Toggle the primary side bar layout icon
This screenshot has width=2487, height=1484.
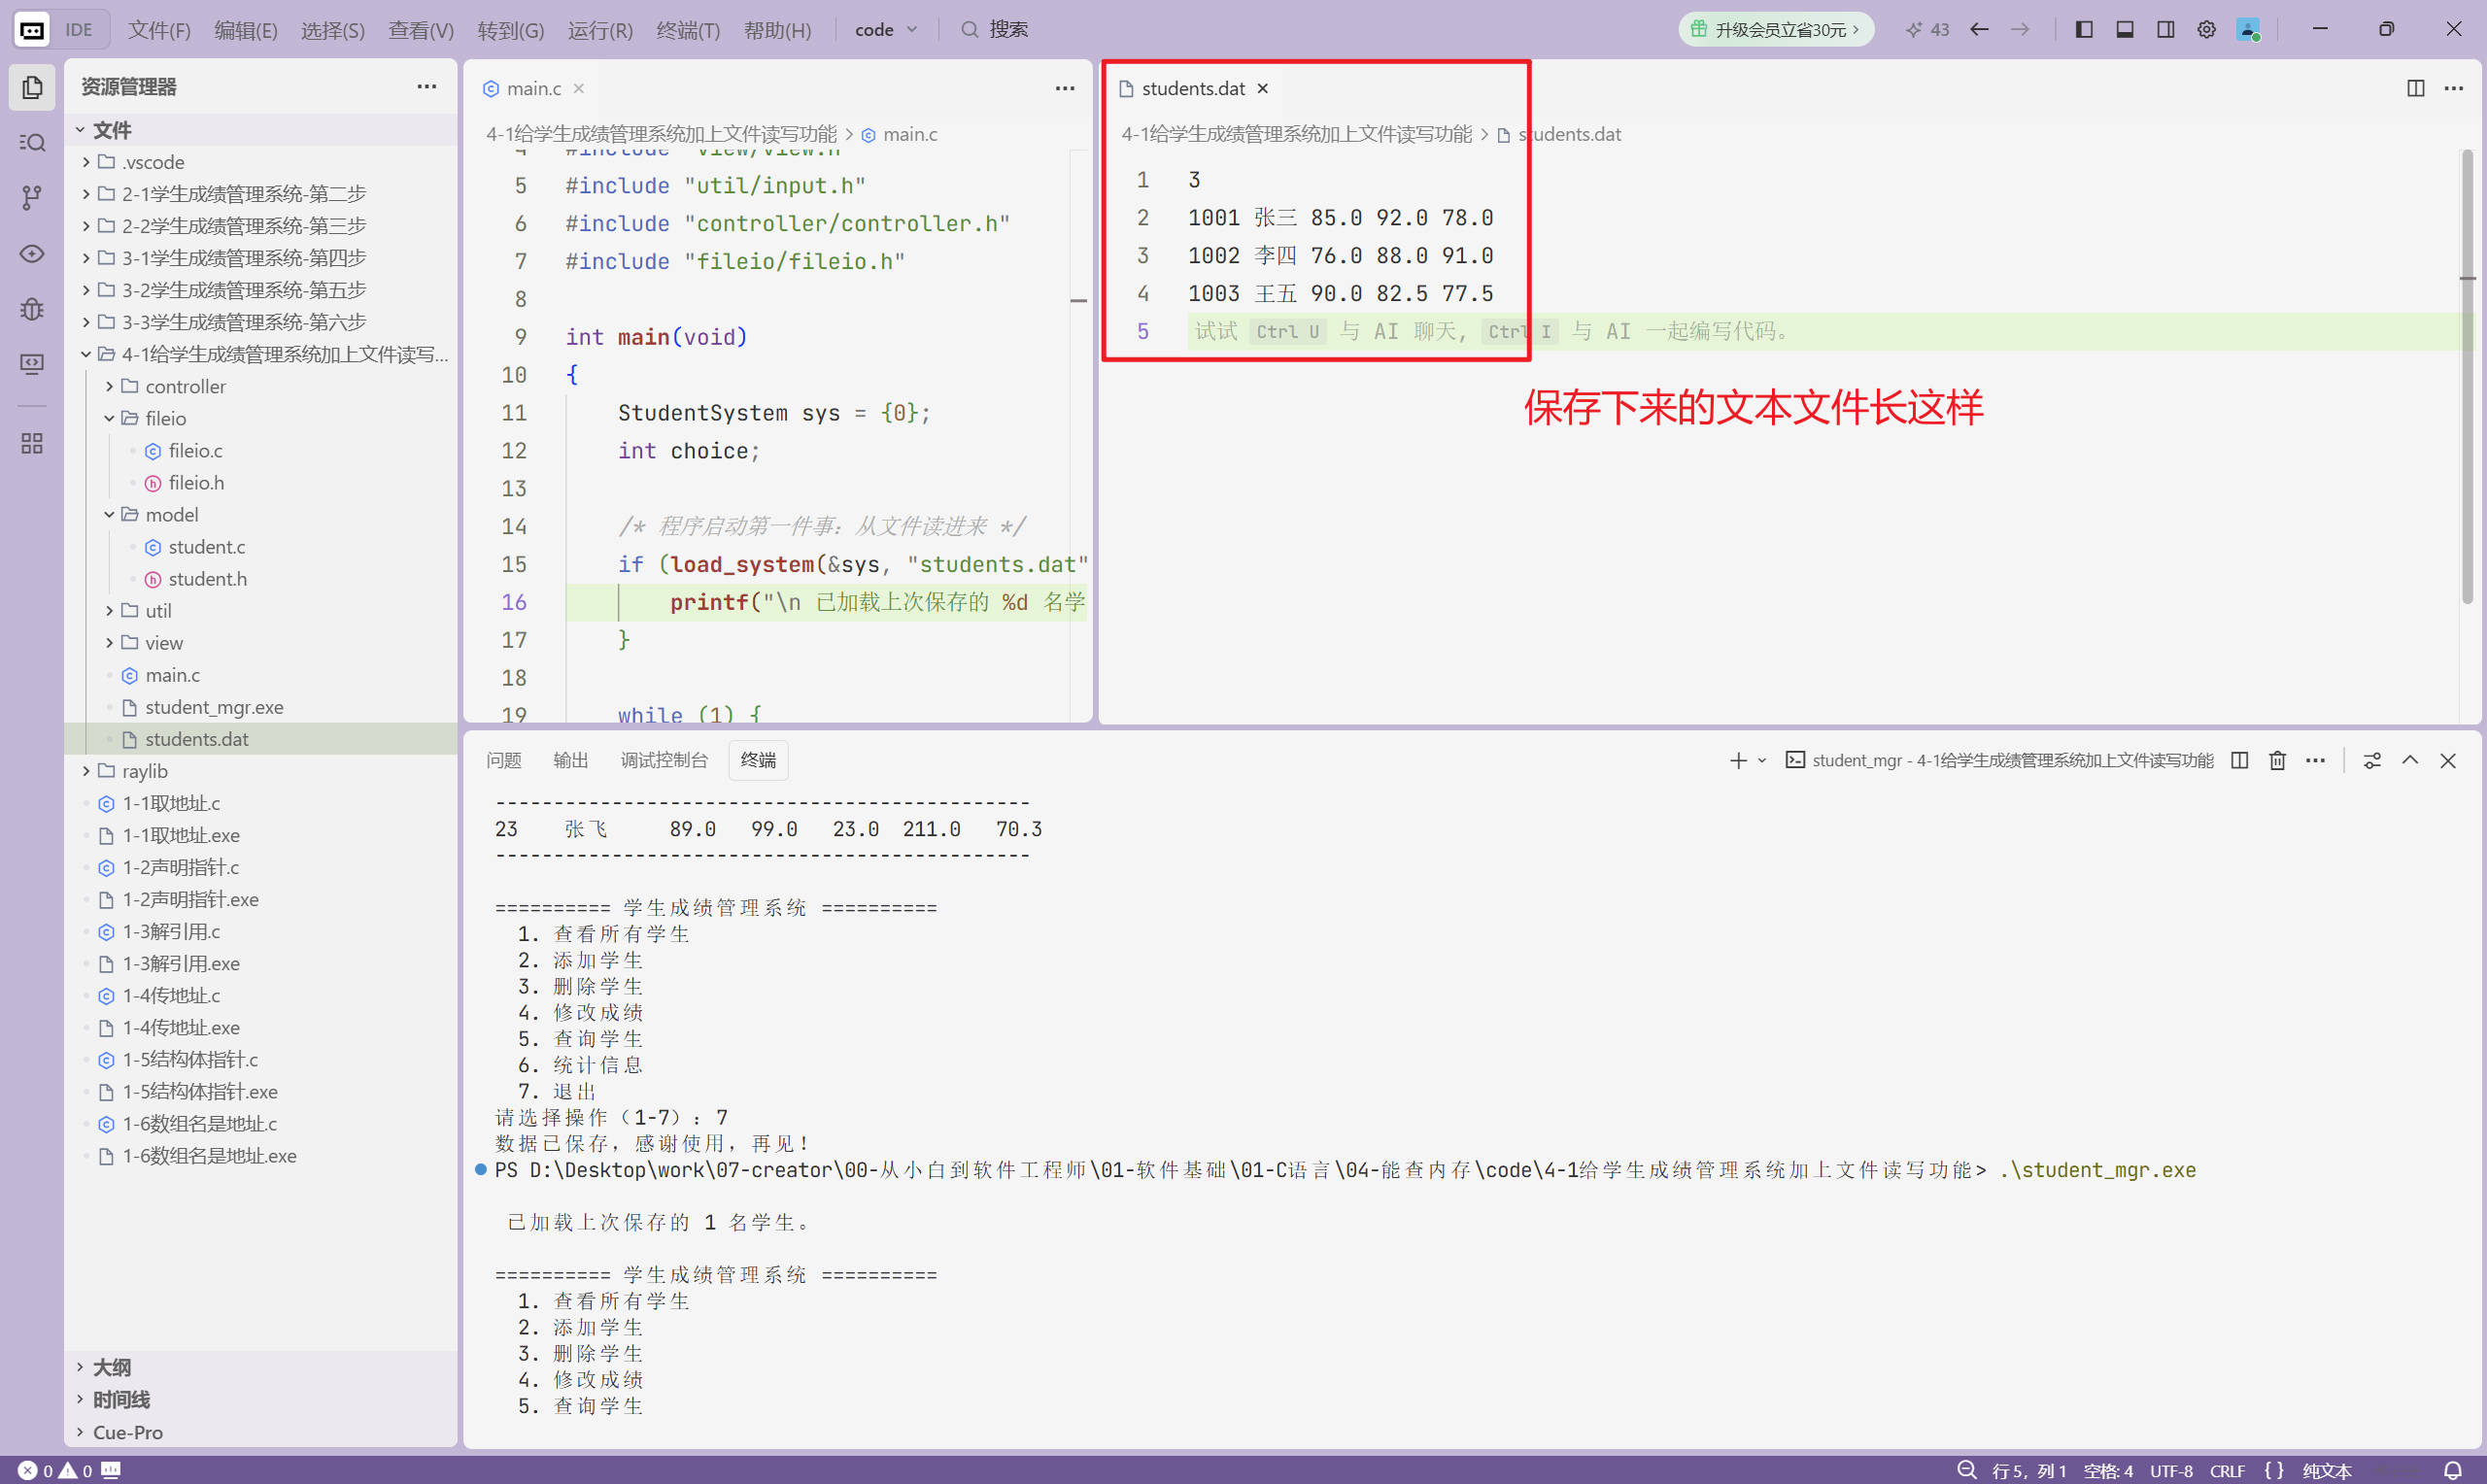pyautogui.click(x=2084, y=29)
